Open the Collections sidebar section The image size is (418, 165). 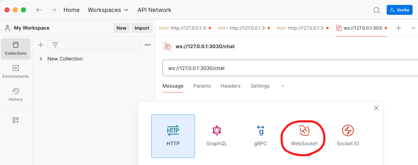click(16, 49)
